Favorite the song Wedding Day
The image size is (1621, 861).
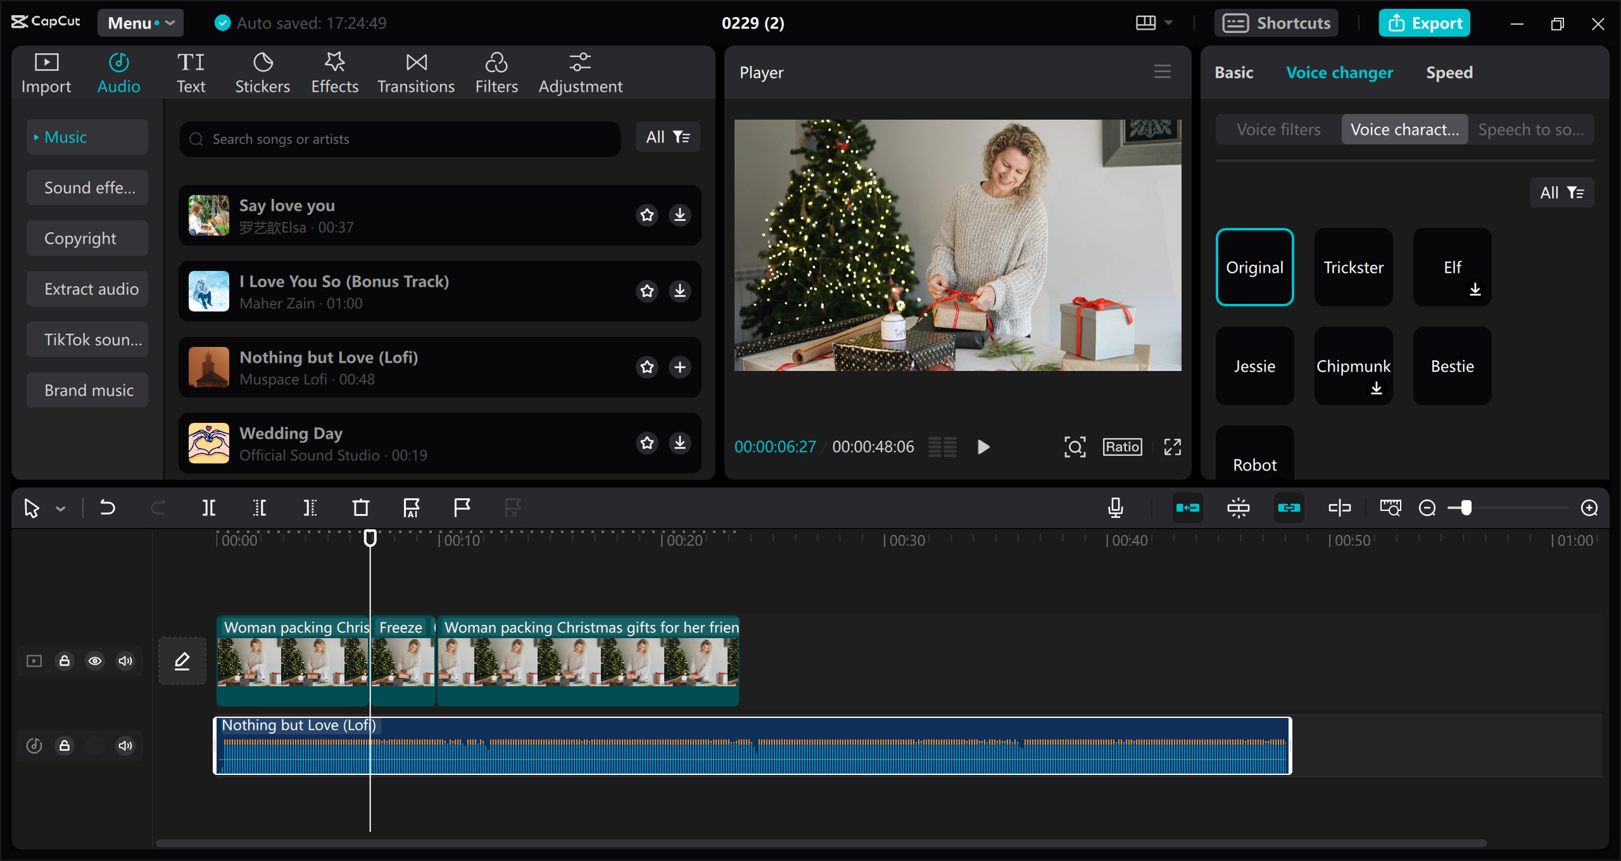point(647,443)
